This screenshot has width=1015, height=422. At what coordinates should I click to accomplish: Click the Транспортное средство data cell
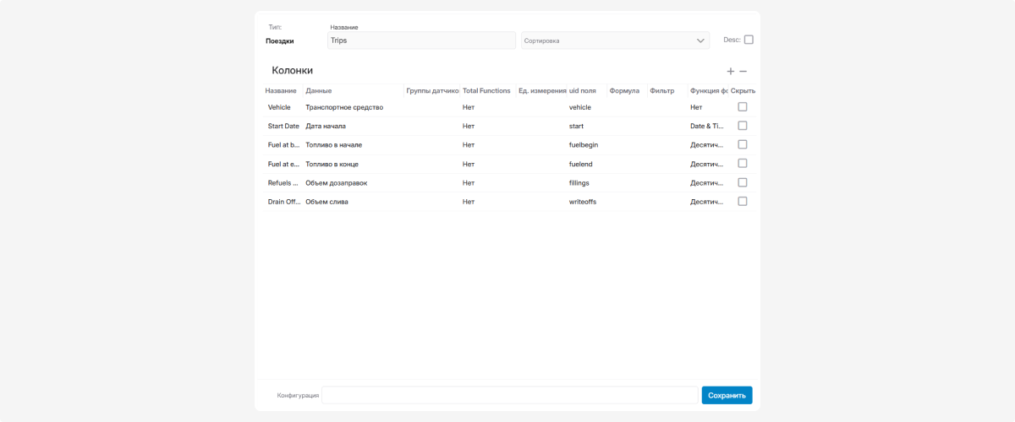(x=344, y=107)
